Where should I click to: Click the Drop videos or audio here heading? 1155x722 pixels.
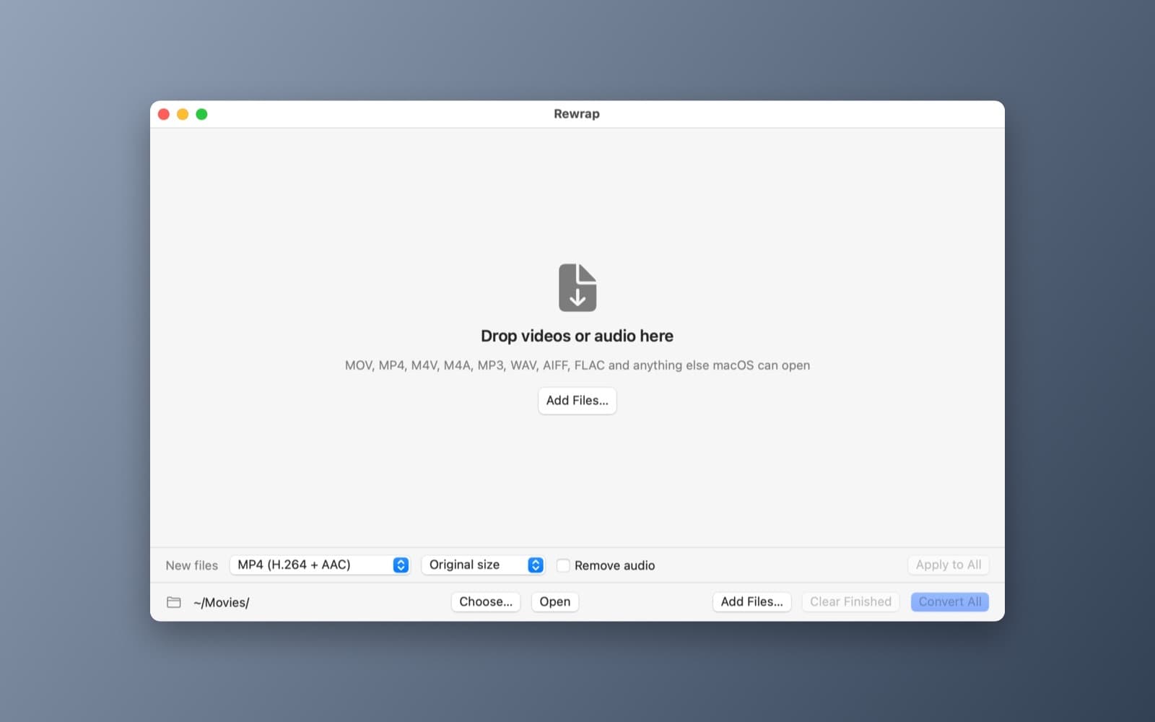(x=577, y=336)
